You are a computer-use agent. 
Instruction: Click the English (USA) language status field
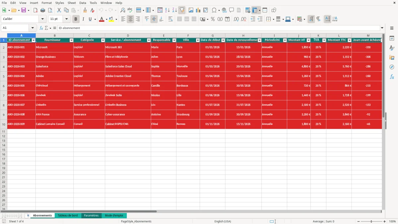223,221
